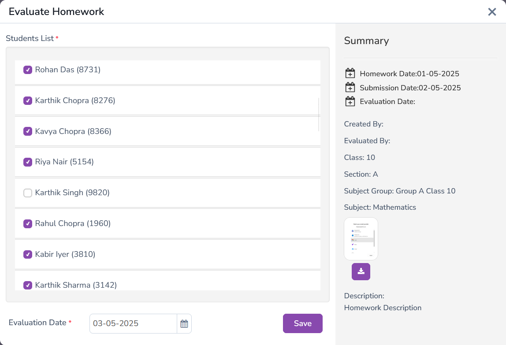Click the purple download attachment icon
The height and width of the screenshot is (345, 506).
(x=361, y=271)
